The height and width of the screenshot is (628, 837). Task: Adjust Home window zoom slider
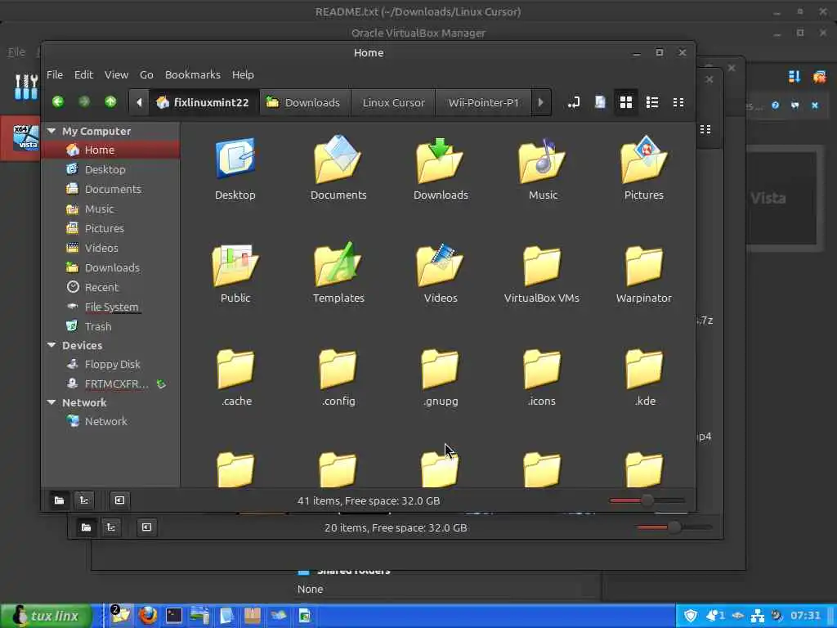pos(647,500)
